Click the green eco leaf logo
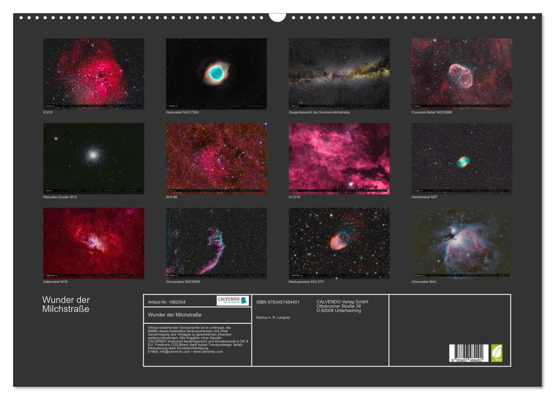 point(497,353)
